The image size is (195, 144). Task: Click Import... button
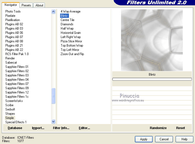38,128
